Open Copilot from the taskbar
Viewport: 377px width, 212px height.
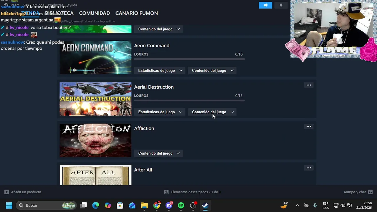click(108, 206)
